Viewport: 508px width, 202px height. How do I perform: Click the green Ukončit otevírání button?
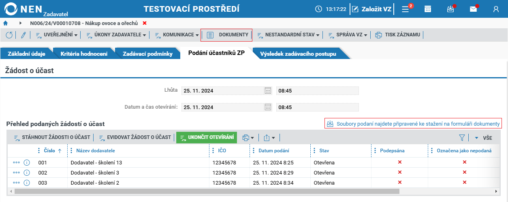point(207,137)
